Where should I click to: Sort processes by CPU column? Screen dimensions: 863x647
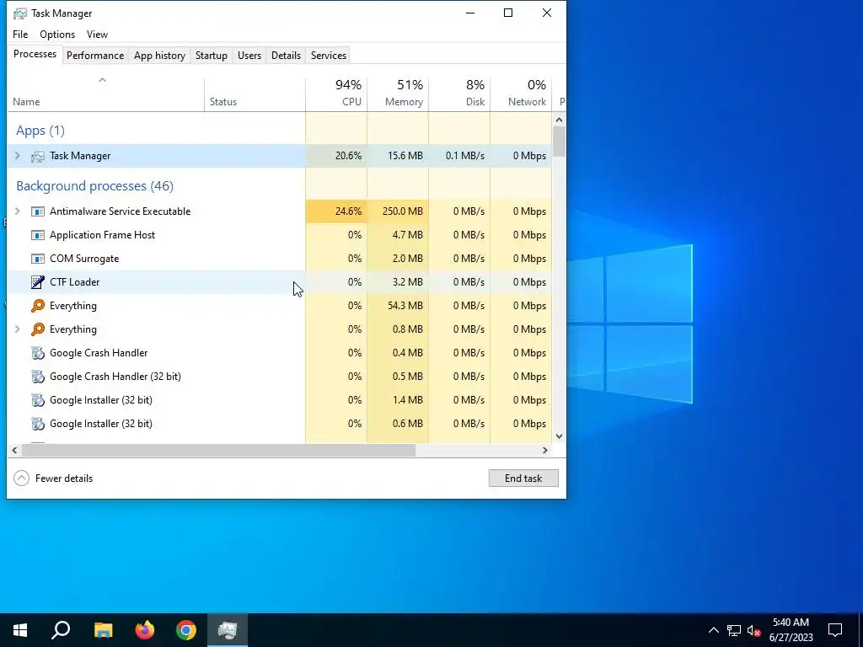336,94
